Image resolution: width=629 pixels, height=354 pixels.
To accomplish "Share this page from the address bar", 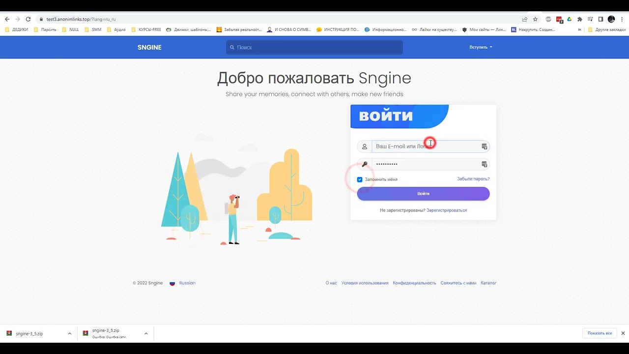I will (x=525, y=19).
